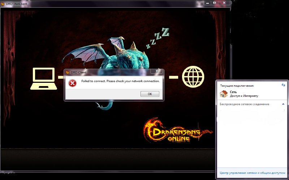The height and width of the screenshot is (180, 289).
Task: Click the Беспроводное сетевое соединение header
Action: (245, 104)
